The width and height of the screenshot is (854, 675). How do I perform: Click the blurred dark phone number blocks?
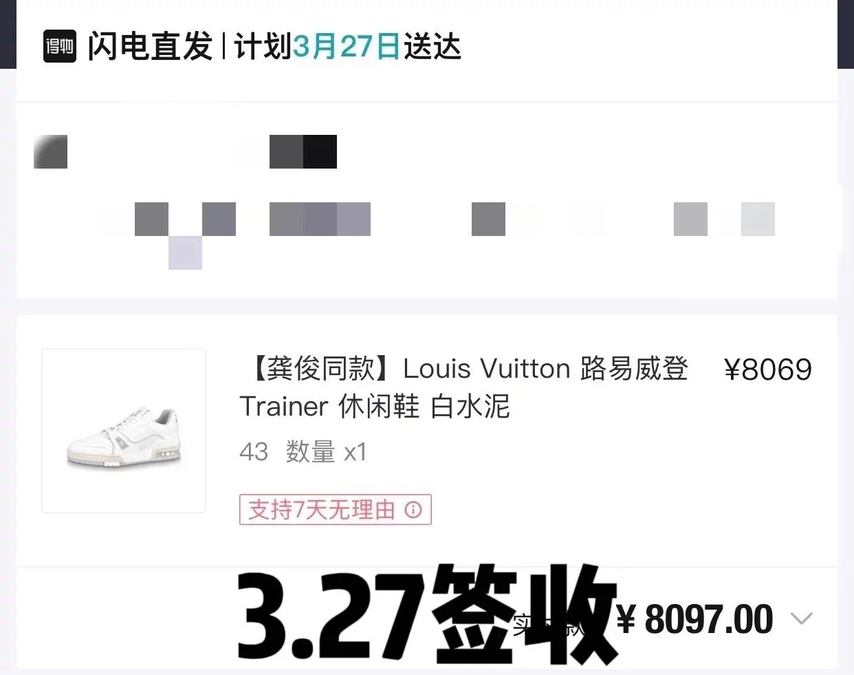click(303, 151)
